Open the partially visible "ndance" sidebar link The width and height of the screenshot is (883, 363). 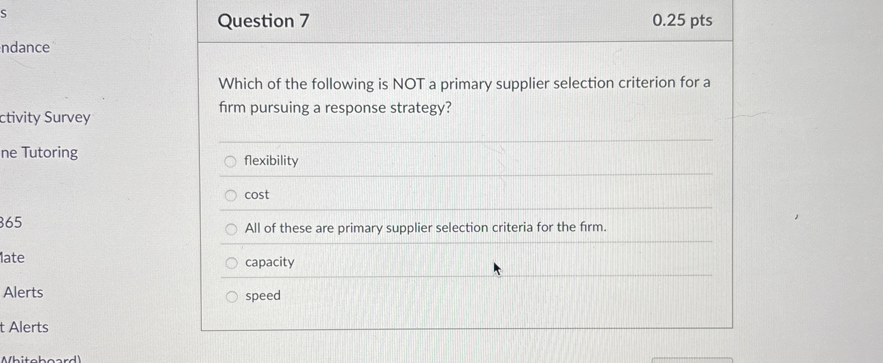coord(25,48)
